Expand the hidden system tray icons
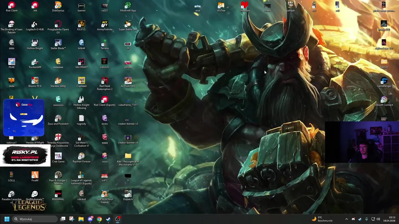 (x=346, y=219)
